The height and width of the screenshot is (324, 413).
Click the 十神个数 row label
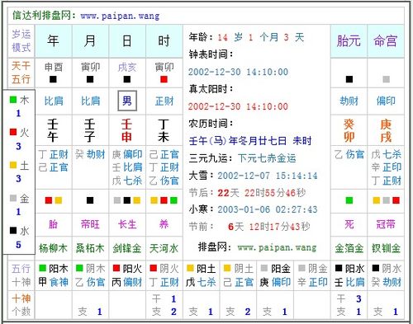[x=21, y=305]
